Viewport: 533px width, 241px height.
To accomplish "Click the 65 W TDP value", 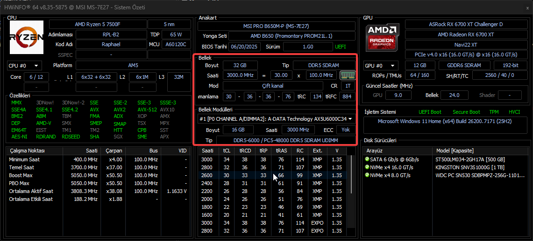I will [176, 34].
